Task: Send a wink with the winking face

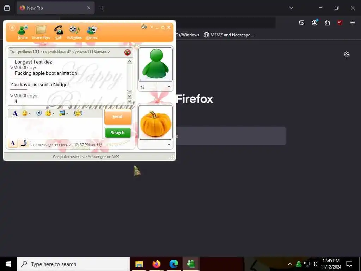Action: pos(48,113)
